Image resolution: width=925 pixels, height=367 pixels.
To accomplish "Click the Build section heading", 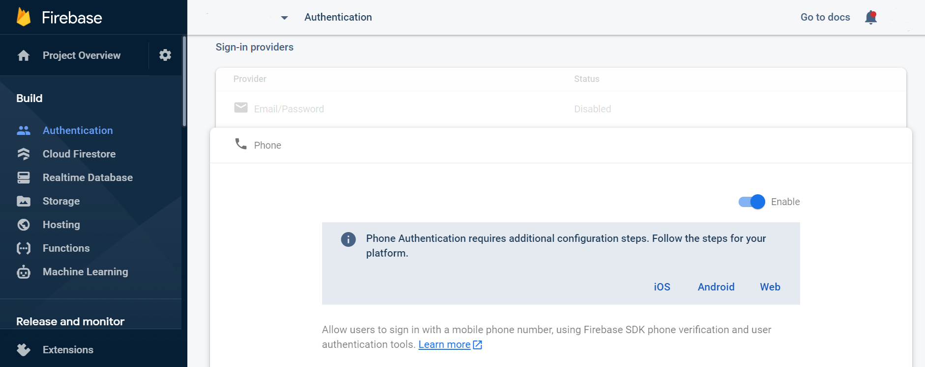I will [x=29, y=98].
